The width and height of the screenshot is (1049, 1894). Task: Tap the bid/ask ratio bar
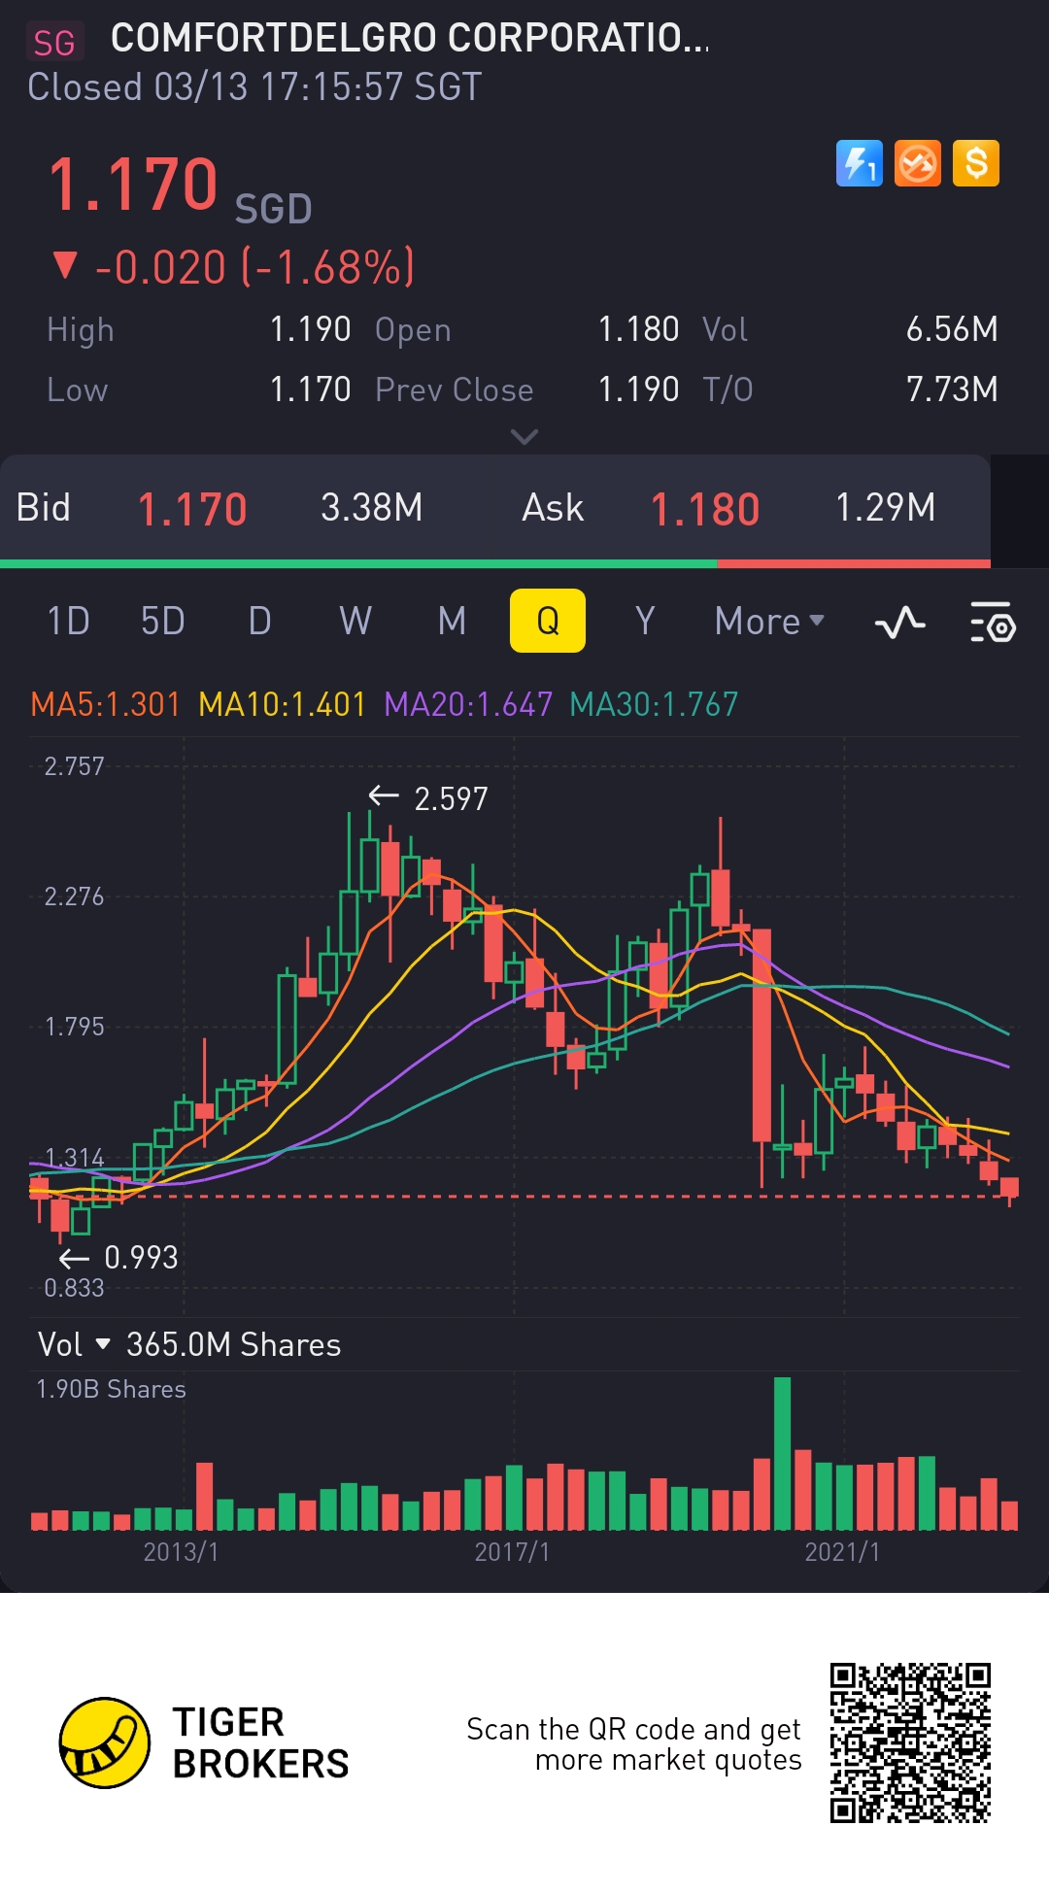click(x=495, y=563)
